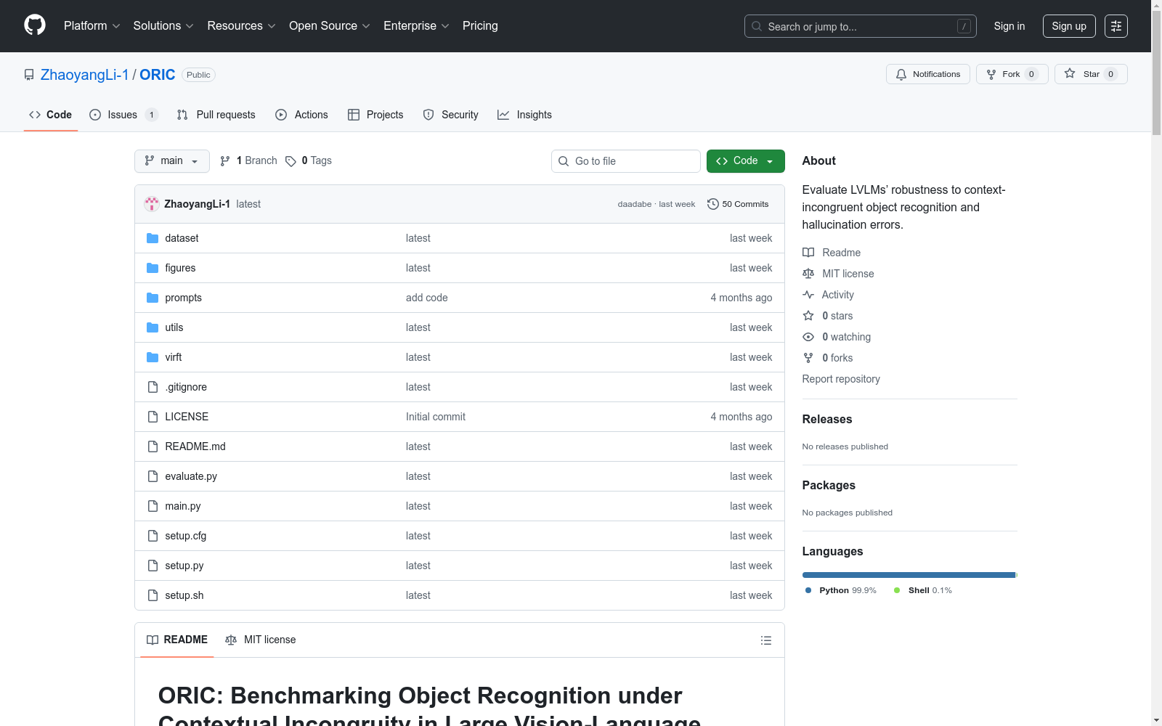Click the Sign in link
Viewport: 1162px width, 726px height.
point(1009,26)
